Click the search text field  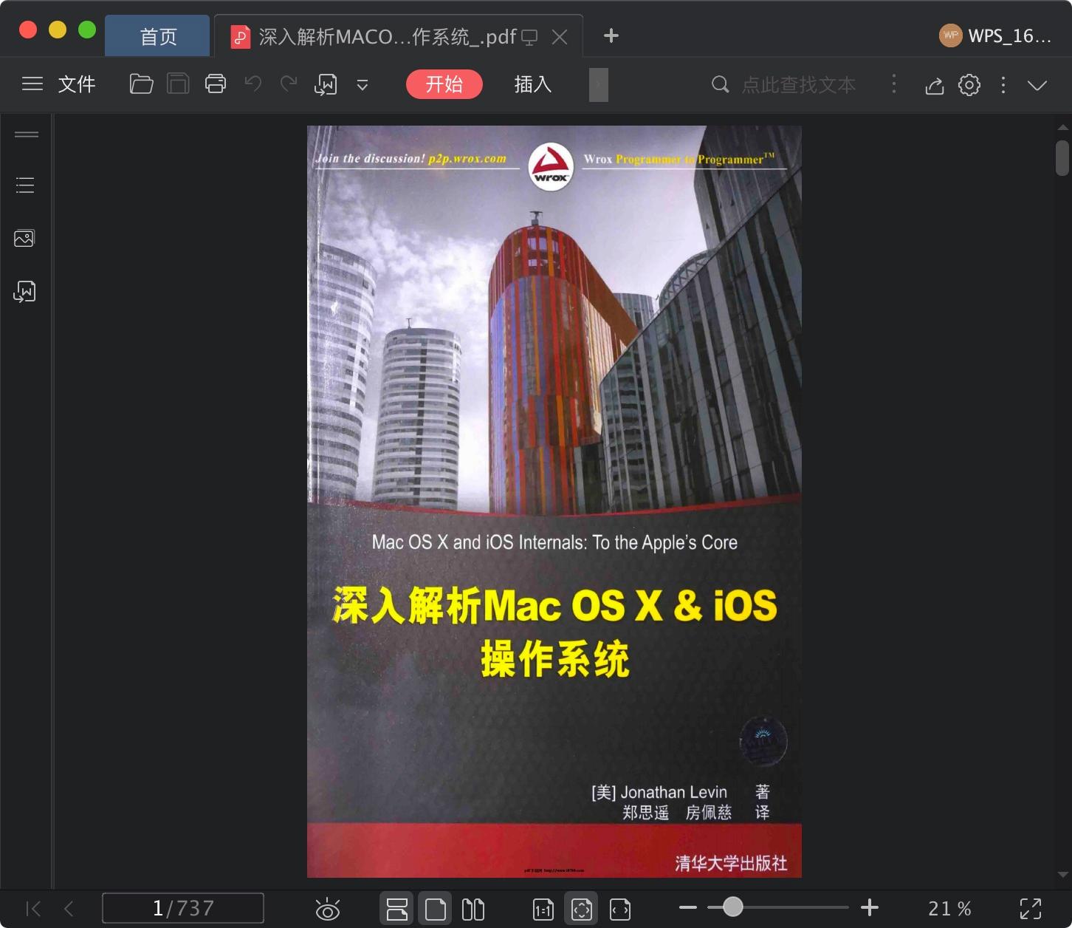799,85
